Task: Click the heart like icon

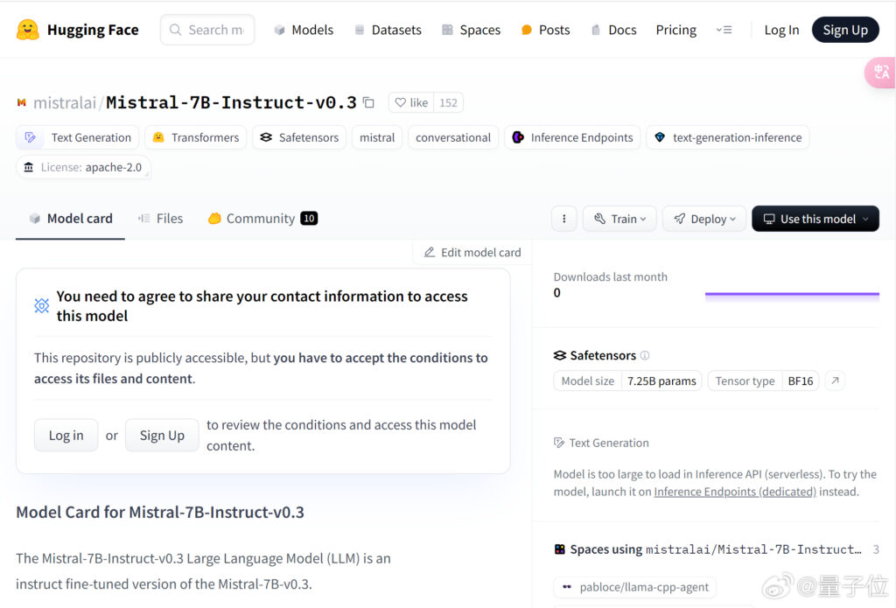Action: [x=401, y=102]
